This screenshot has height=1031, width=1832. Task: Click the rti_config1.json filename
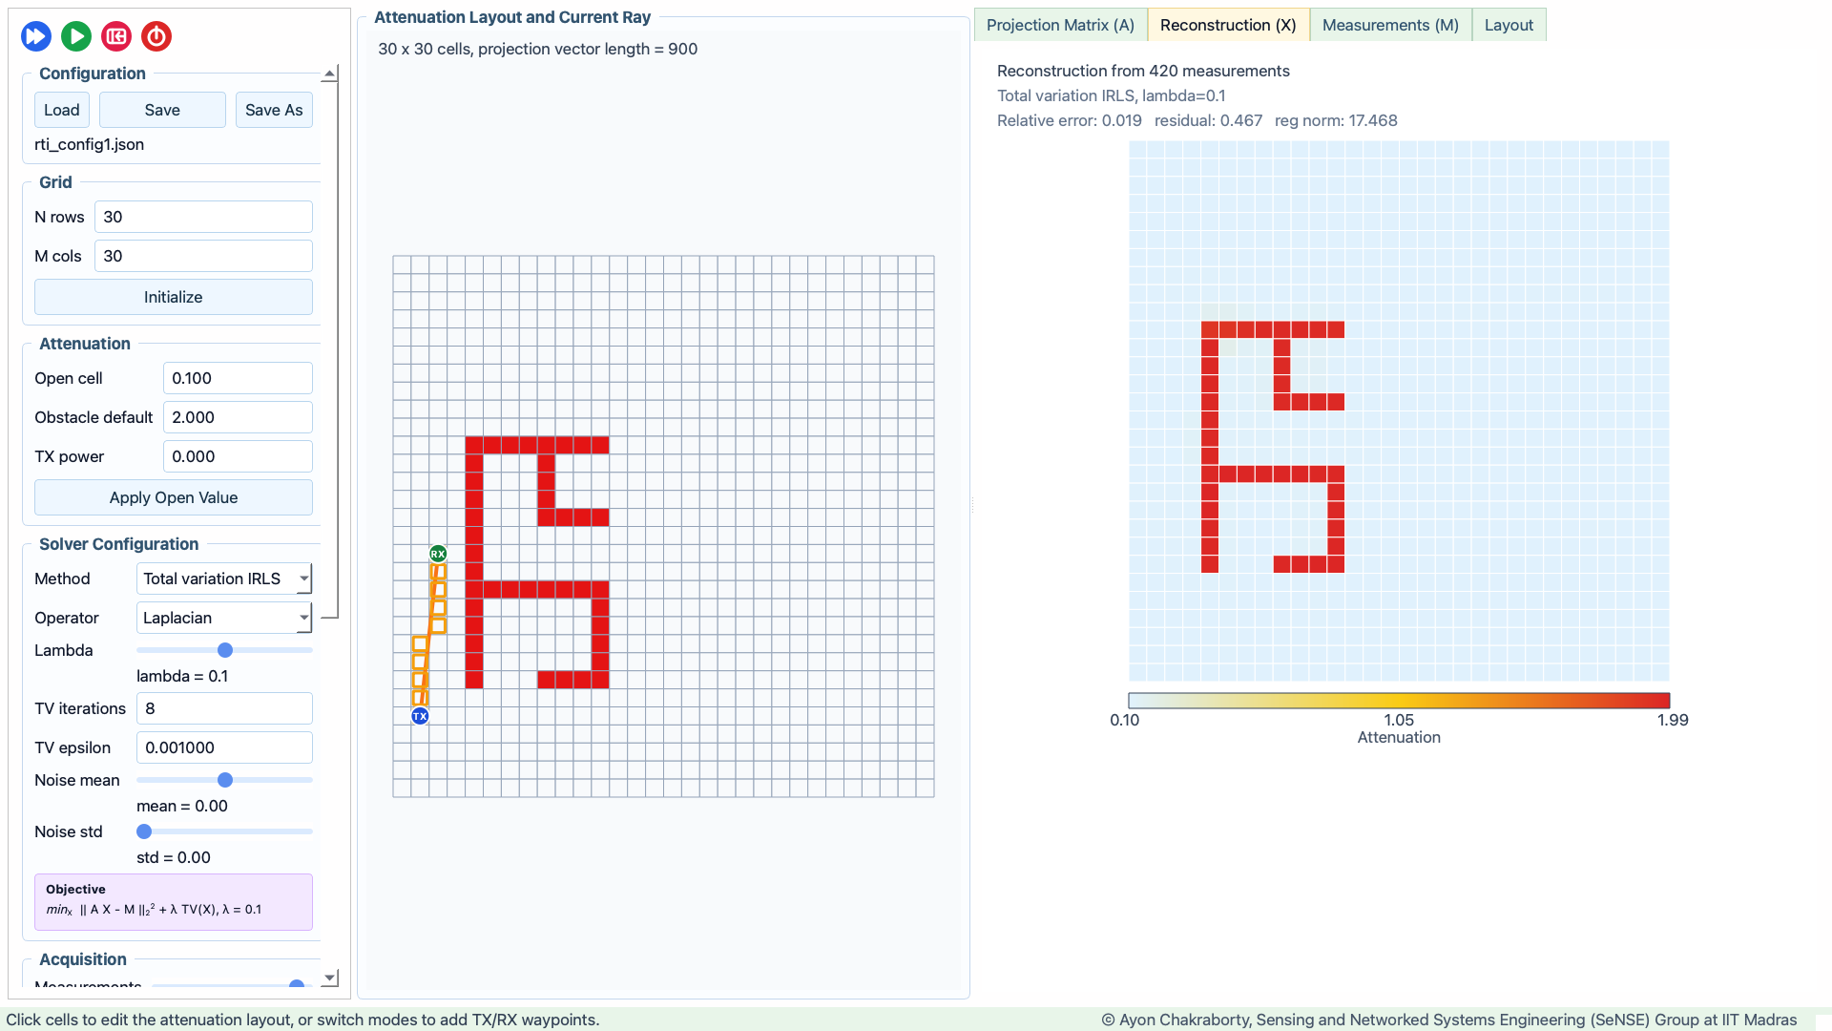(x=90, y=144)
